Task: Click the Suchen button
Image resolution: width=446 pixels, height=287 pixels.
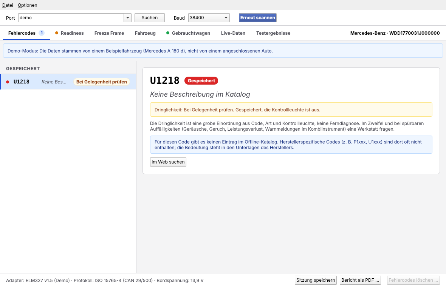Action: [x=150, y=18]
